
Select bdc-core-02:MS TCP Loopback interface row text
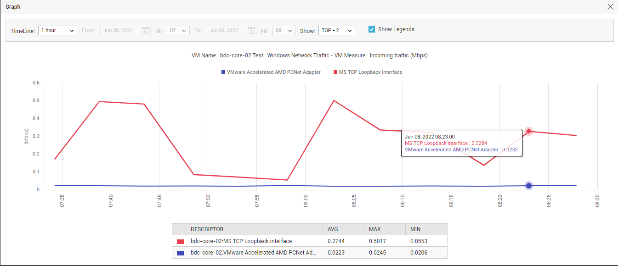(241, 241)
